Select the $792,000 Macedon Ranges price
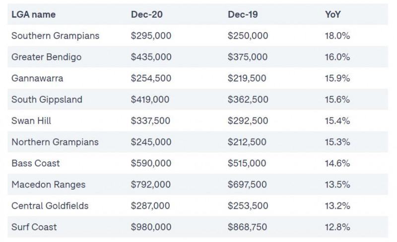Viewport: 397px width, 242px height. point(151,185)
